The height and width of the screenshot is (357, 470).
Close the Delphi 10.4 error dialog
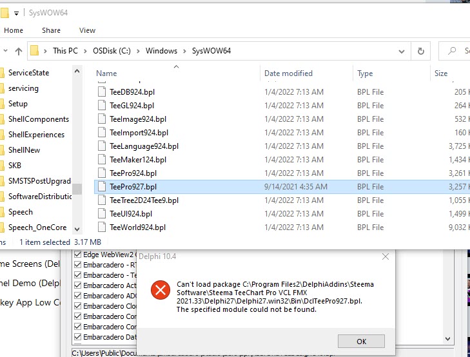tap(386, 256)
